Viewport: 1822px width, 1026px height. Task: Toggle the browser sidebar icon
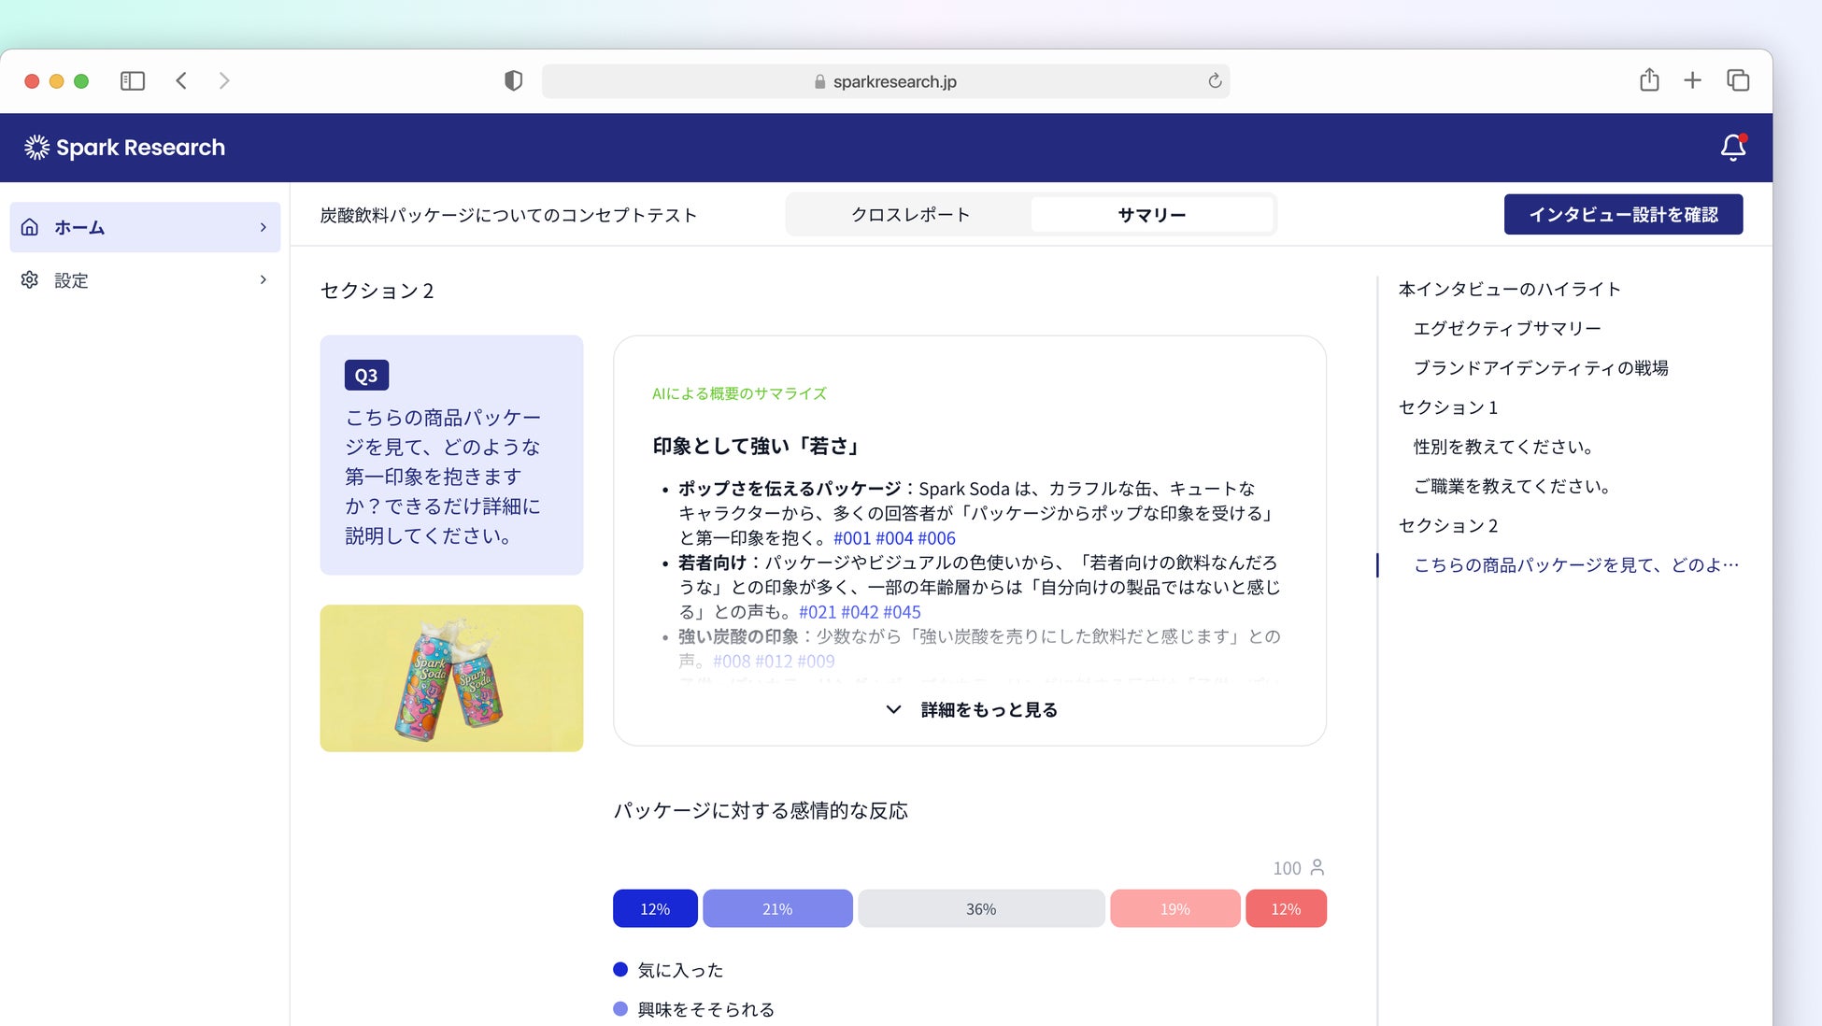pyautogui.click(x=133, y=81)
